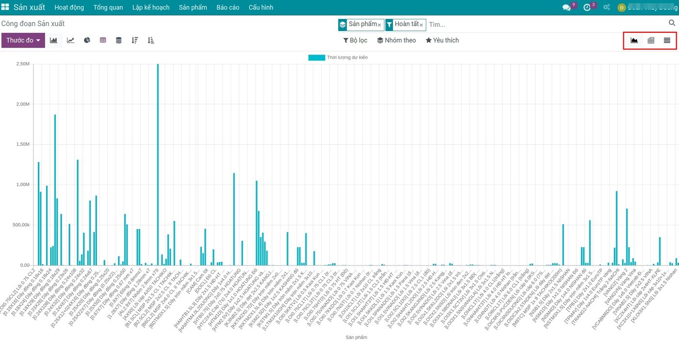Expand the Thước đo measures dropdown
This screenshot has width=679, height=341.
pos(23,40)
